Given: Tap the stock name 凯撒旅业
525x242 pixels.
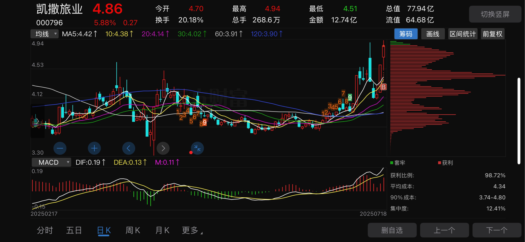Looking at the screenshot, I should click(59, 9).
